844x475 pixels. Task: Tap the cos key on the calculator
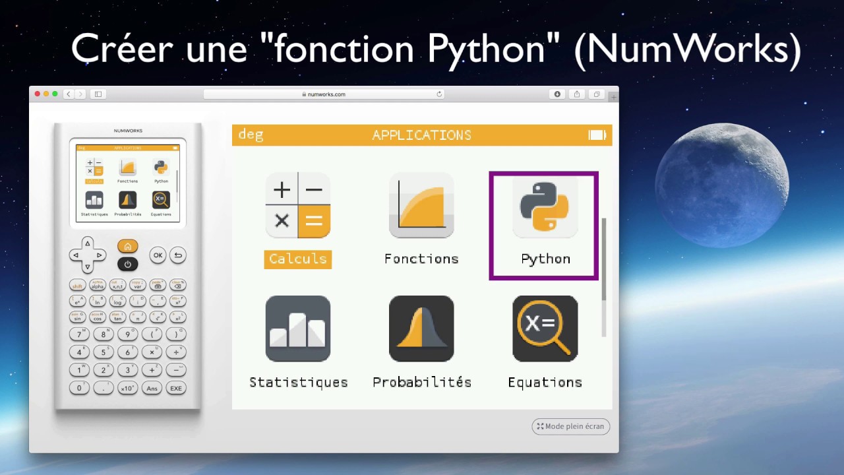[x=98, y=317]
